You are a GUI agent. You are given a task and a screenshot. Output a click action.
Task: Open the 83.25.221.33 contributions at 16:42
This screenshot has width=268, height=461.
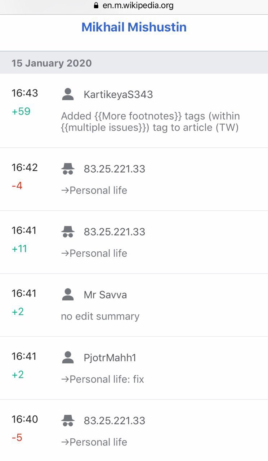point(115,169)
